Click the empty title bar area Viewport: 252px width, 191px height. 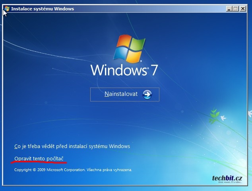(151, 8)
